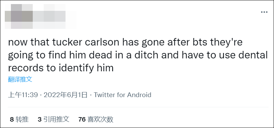
Task: Click the word 'Android' in source label
Action: pyautogui.click(x=139, y=95)
